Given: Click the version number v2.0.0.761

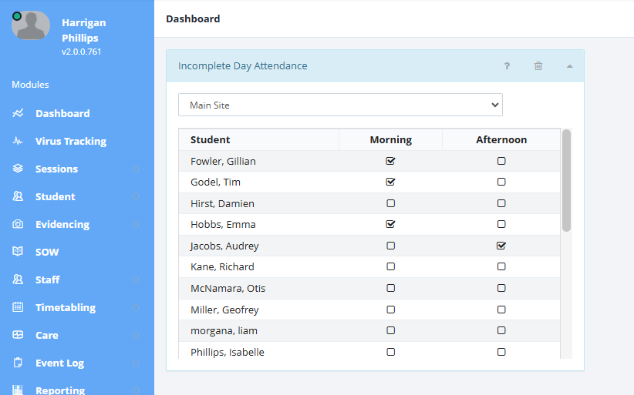Looking at the screenshot, I should [81, 52].
